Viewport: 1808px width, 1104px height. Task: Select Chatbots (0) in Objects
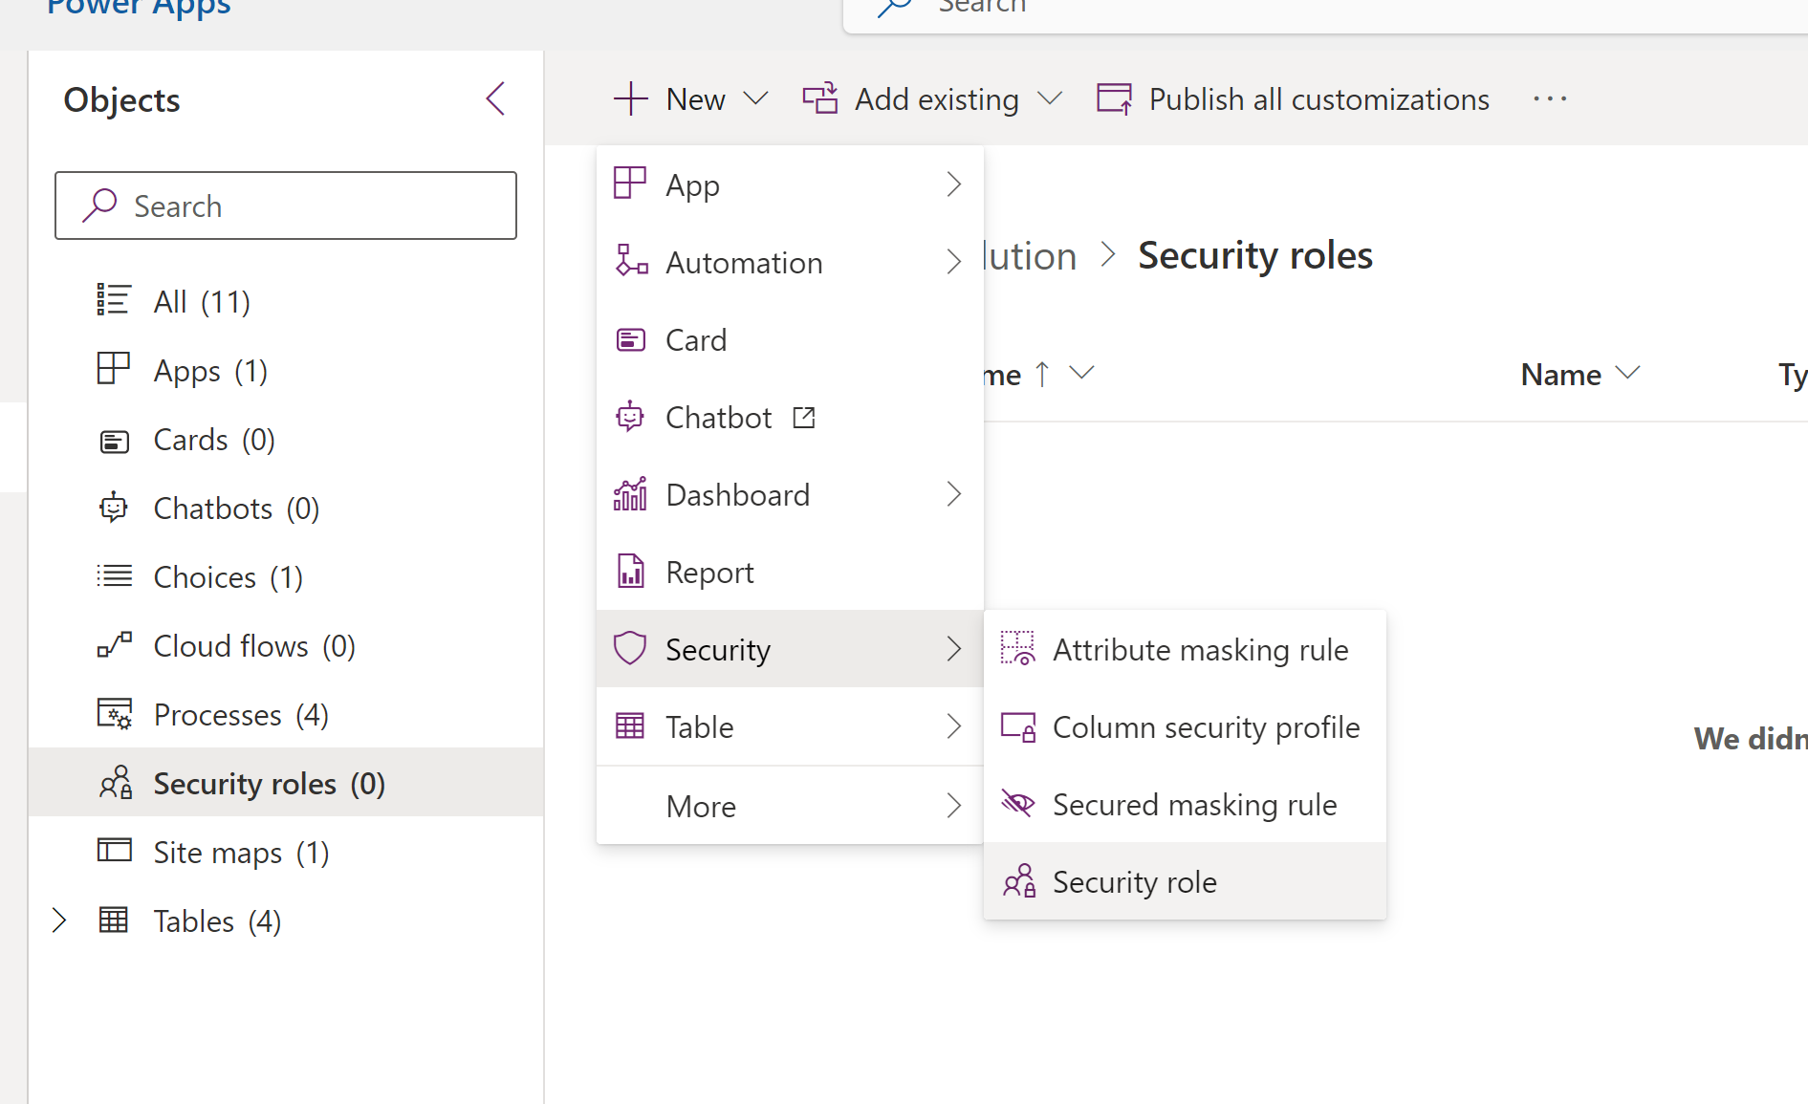click(286, 509)
